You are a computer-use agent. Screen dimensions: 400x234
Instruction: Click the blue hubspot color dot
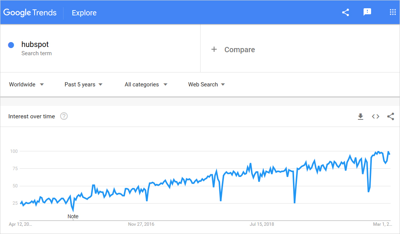click(11, 45)
